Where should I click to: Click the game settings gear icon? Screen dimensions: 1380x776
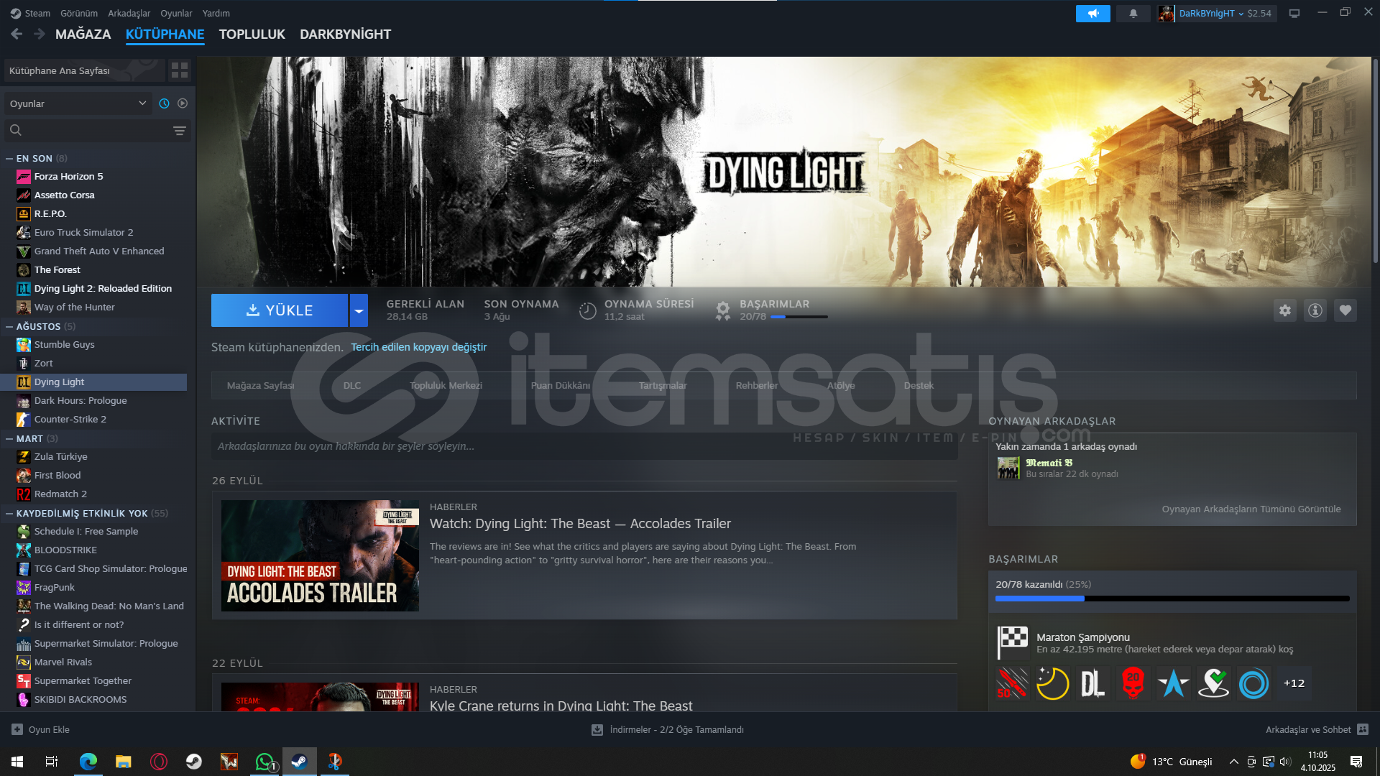tap(1285, 310)
